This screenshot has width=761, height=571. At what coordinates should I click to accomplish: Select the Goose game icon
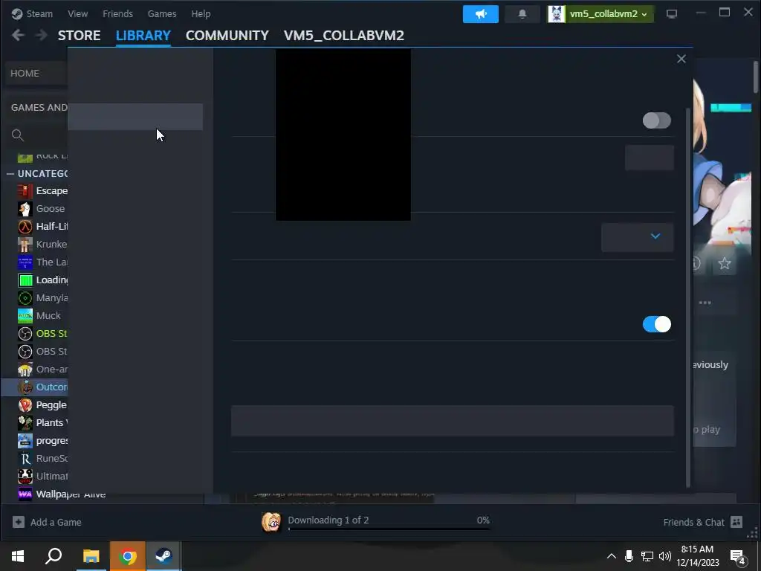pyautogui.click(x=25, y=209)
